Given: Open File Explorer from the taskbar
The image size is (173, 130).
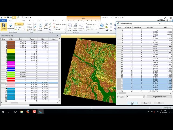Looking at the screenshot, I should pyautogui.click(x=22, y=112).
